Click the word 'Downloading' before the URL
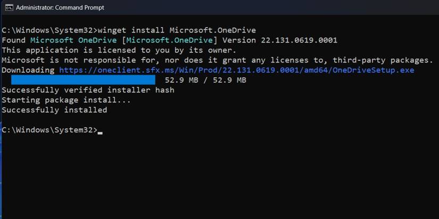Viewport: 439px width, 219px height. (28, 70)
